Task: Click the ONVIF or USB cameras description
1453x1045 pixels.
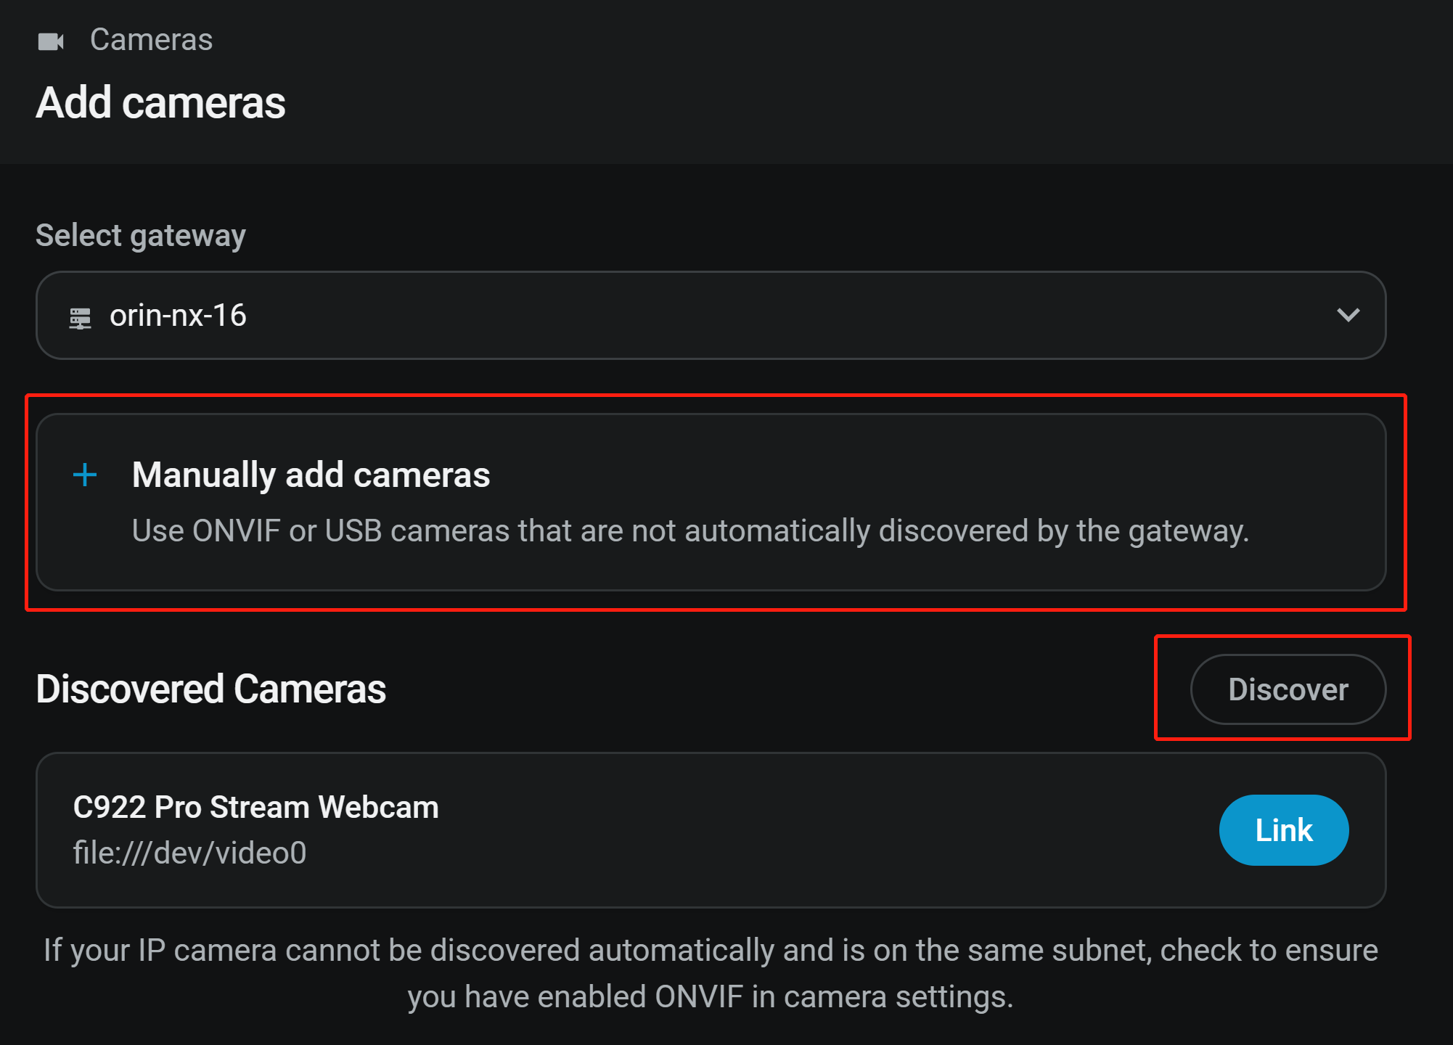Action: (690, 531)
